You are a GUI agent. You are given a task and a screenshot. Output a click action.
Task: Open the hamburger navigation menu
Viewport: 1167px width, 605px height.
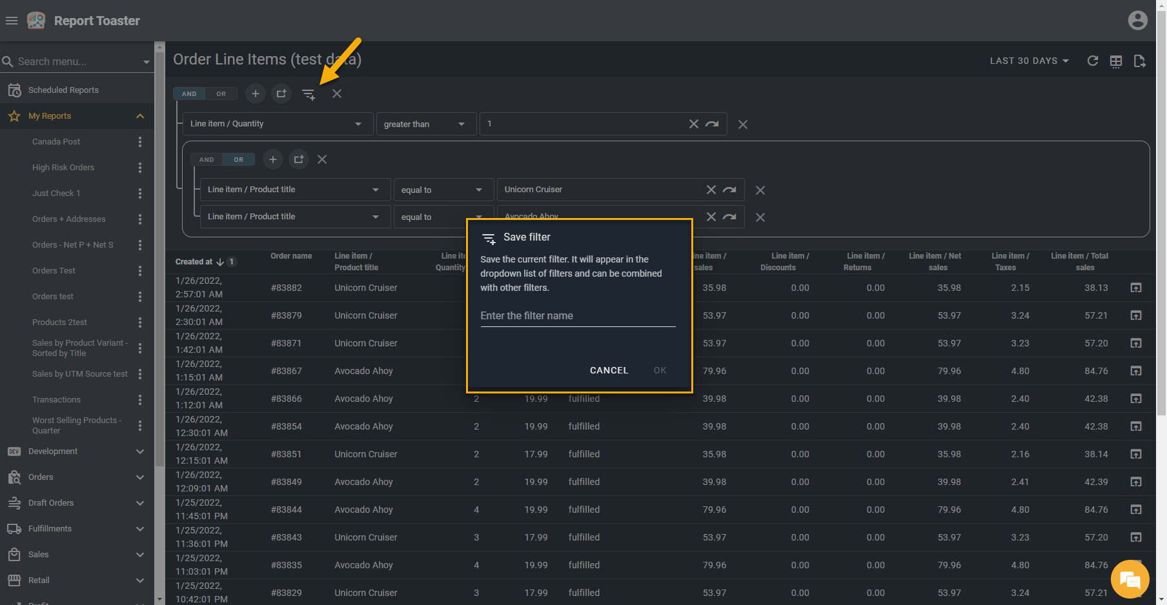[12, 21]
